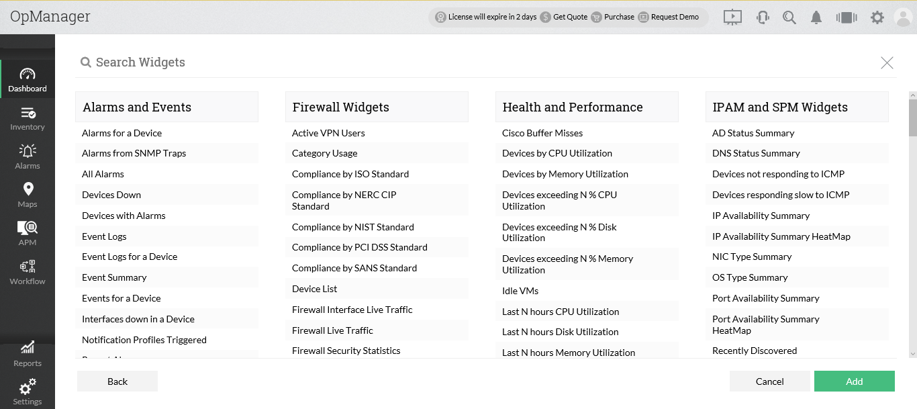The width and height of the screenshot is (917, 409).
Task: Select the Firewall Live Traffic widget
Action: tap(332, 330)
